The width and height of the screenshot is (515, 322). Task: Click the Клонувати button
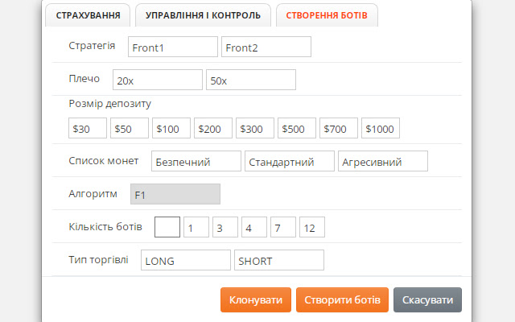click(256, 299)
